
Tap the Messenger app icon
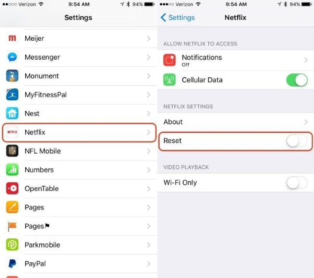12,57
